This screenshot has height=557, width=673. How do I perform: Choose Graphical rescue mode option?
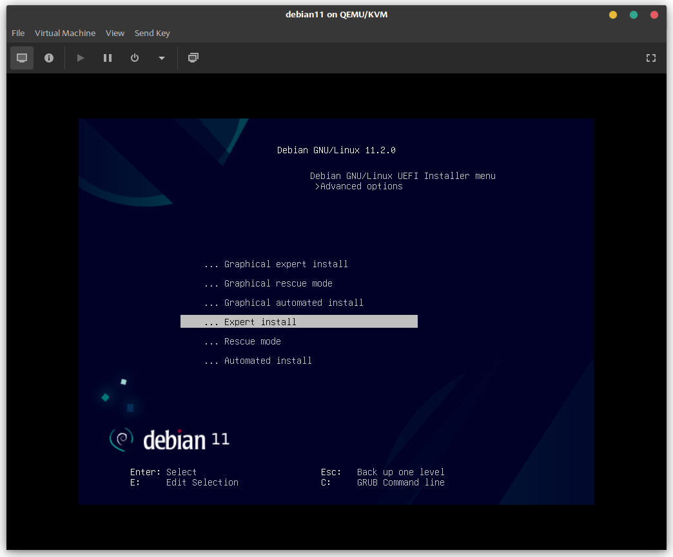pos(278,283)
